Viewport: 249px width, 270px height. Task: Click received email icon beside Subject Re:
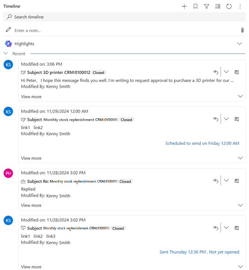[23, 181]
